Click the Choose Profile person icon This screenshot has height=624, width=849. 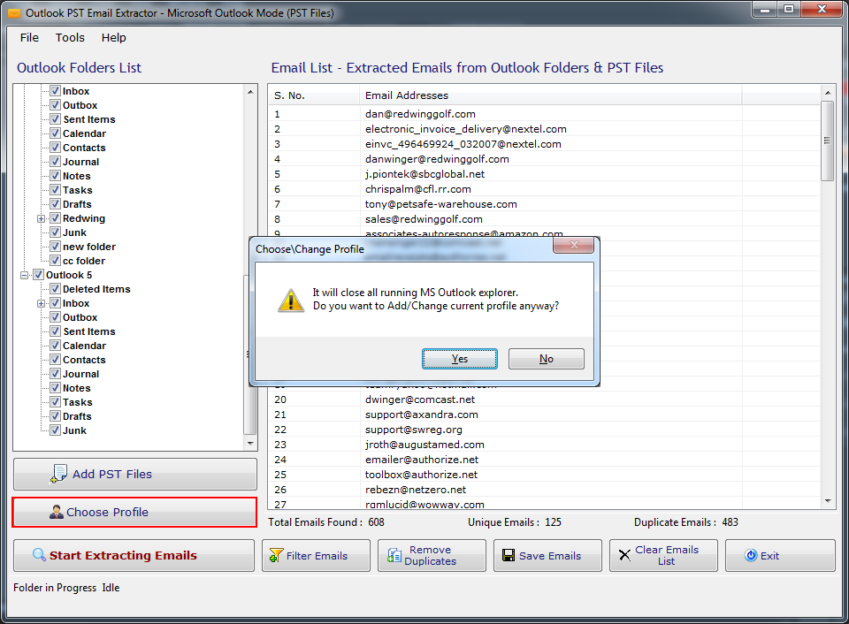57,512
